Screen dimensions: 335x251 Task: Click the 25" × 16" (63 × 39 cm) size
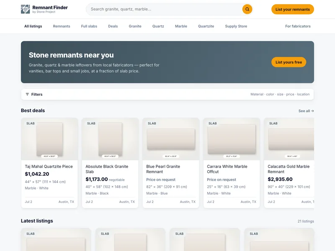[226, 187]
